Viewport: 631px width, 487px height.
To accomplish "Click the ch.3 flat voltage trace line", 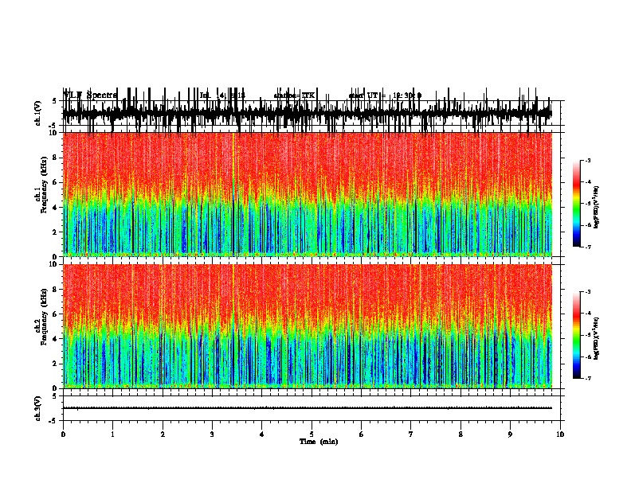I will 308,408.
